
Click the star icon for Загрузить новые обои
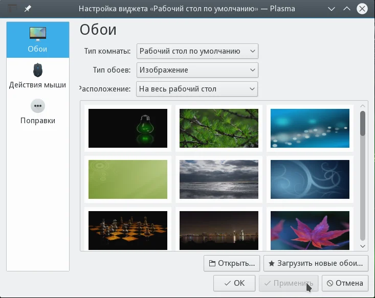click(272, 263)
